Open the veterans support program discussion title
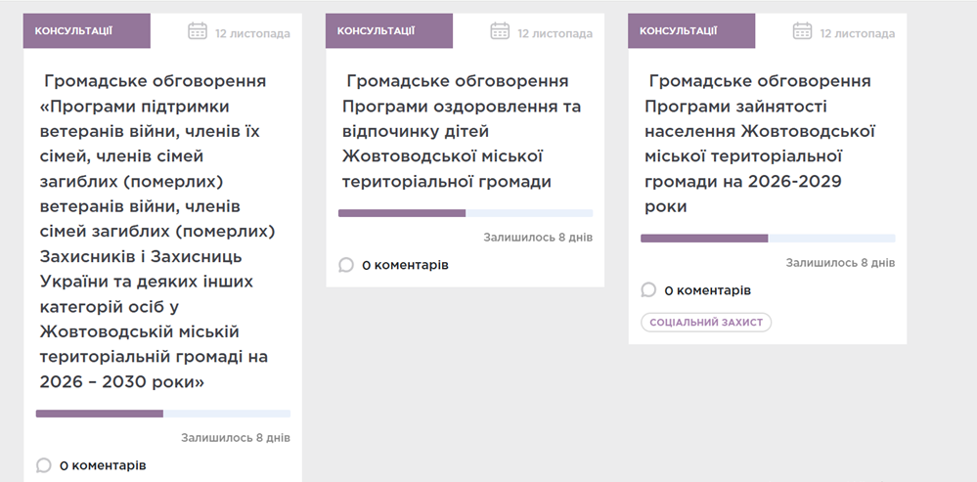 tap(156, 231)
